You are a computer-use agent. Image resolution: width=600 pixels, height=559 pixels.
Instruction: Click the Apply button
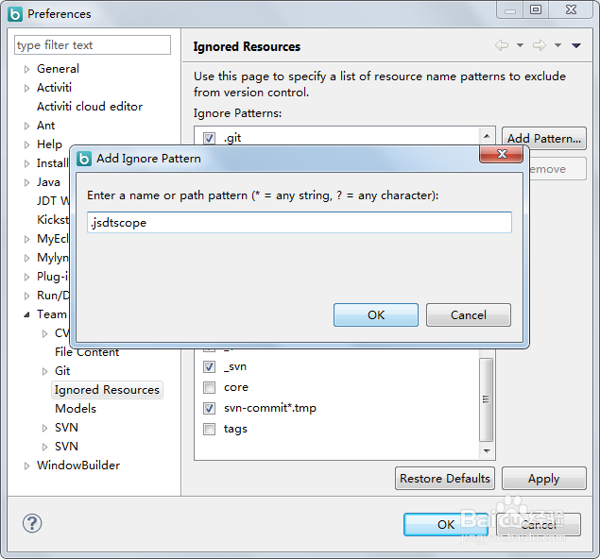[x=543, y=479]
